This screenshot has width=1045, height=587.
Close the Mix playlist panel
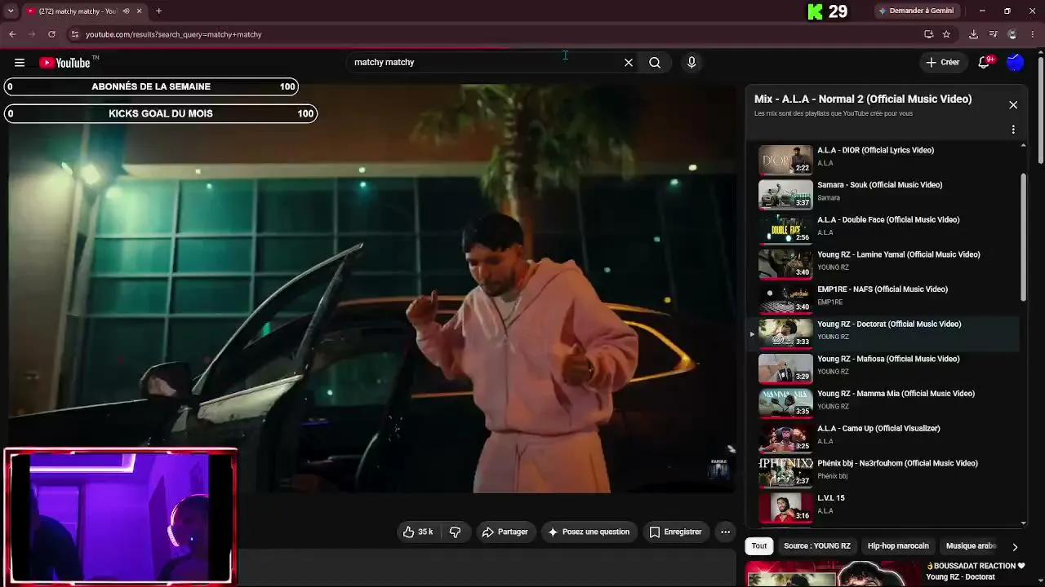(1013, 105)
